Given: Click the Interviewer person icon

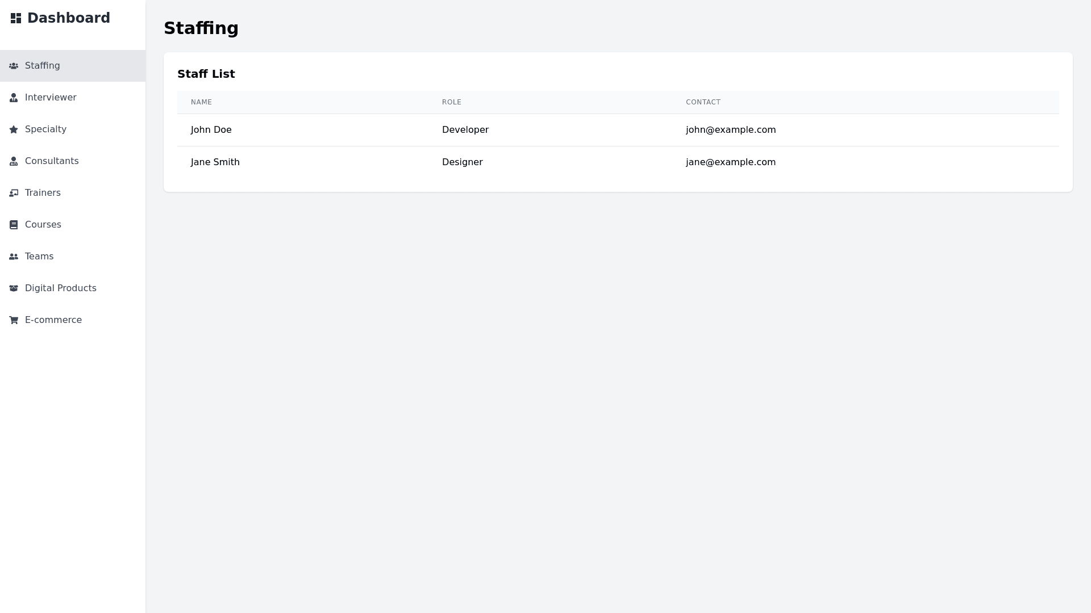Looking at the screenshot, I should coord(14,98).
